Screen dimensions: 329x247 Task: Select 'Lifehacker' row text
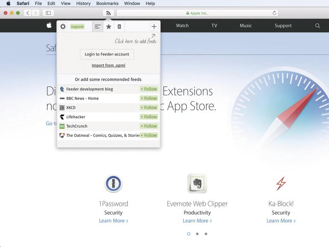[76, 117]
